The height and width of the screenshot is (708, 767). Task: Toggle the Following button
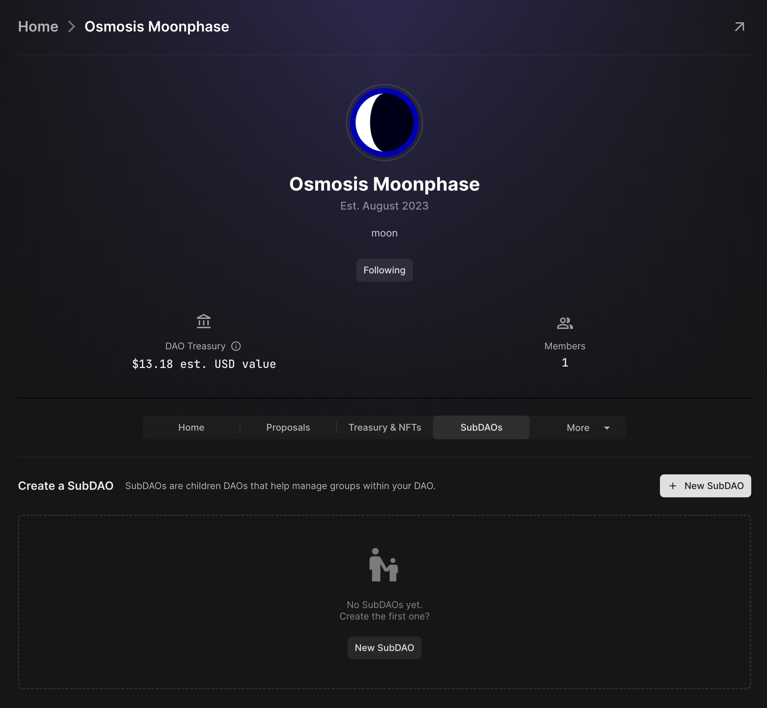385,270
